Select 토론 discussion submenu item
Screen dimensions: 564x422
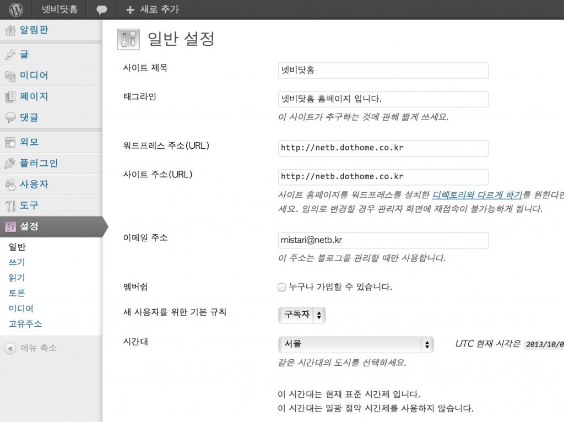tap(17, 293)
